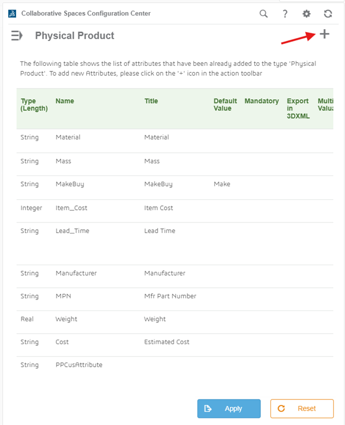Image resolution: width=345 pixels, height=425 pixels.
Task: Click the Dassault 3DS logo icon
Action: tap(12, 13)
